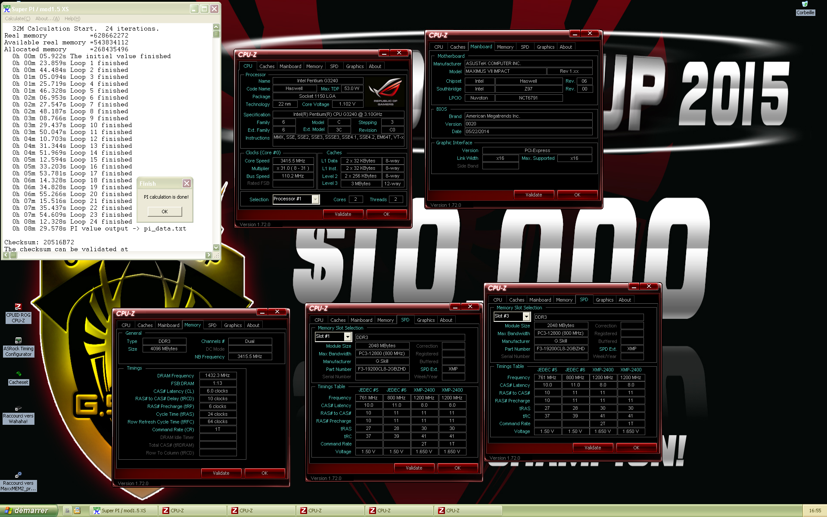Screen dimensions: 827x517
Task: Click the second quick launch icon in the taskbar
Action: click(x=77, y=511)
